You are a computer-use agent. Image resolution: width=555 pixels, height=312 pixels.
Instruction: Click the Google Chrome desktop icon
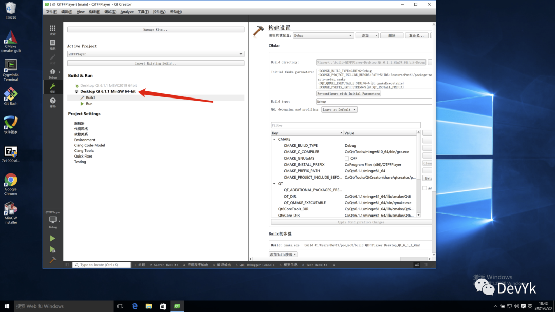(x=11, y=184)
